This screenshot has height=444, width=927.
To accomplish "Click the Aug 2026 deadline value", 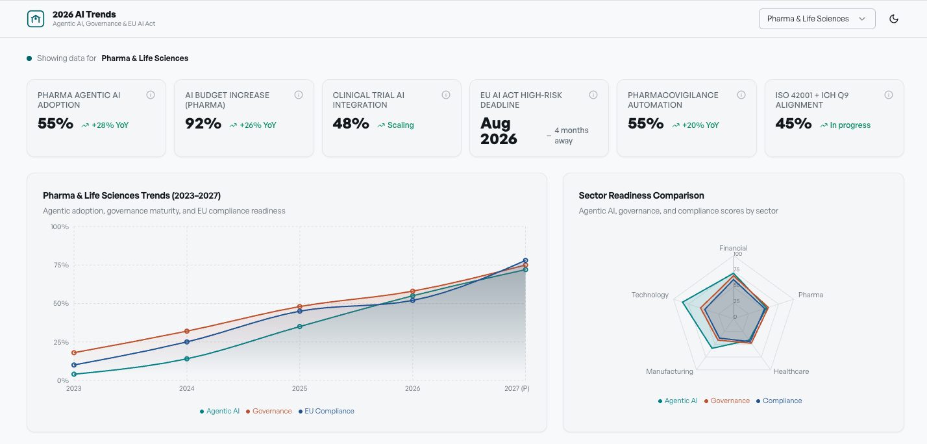I will click(499, 130).
